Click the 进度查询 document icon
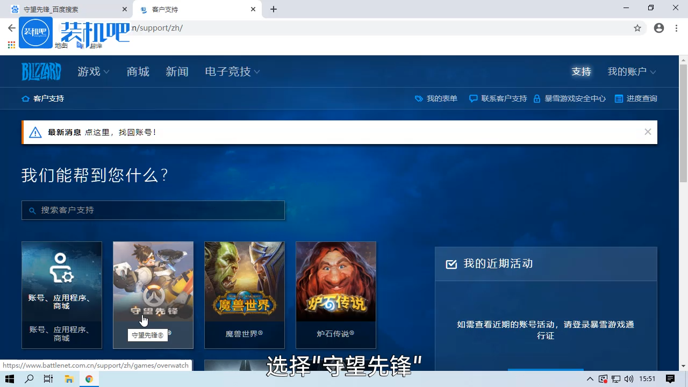This screenshot has width=688, height=387. tap(619, 98)
